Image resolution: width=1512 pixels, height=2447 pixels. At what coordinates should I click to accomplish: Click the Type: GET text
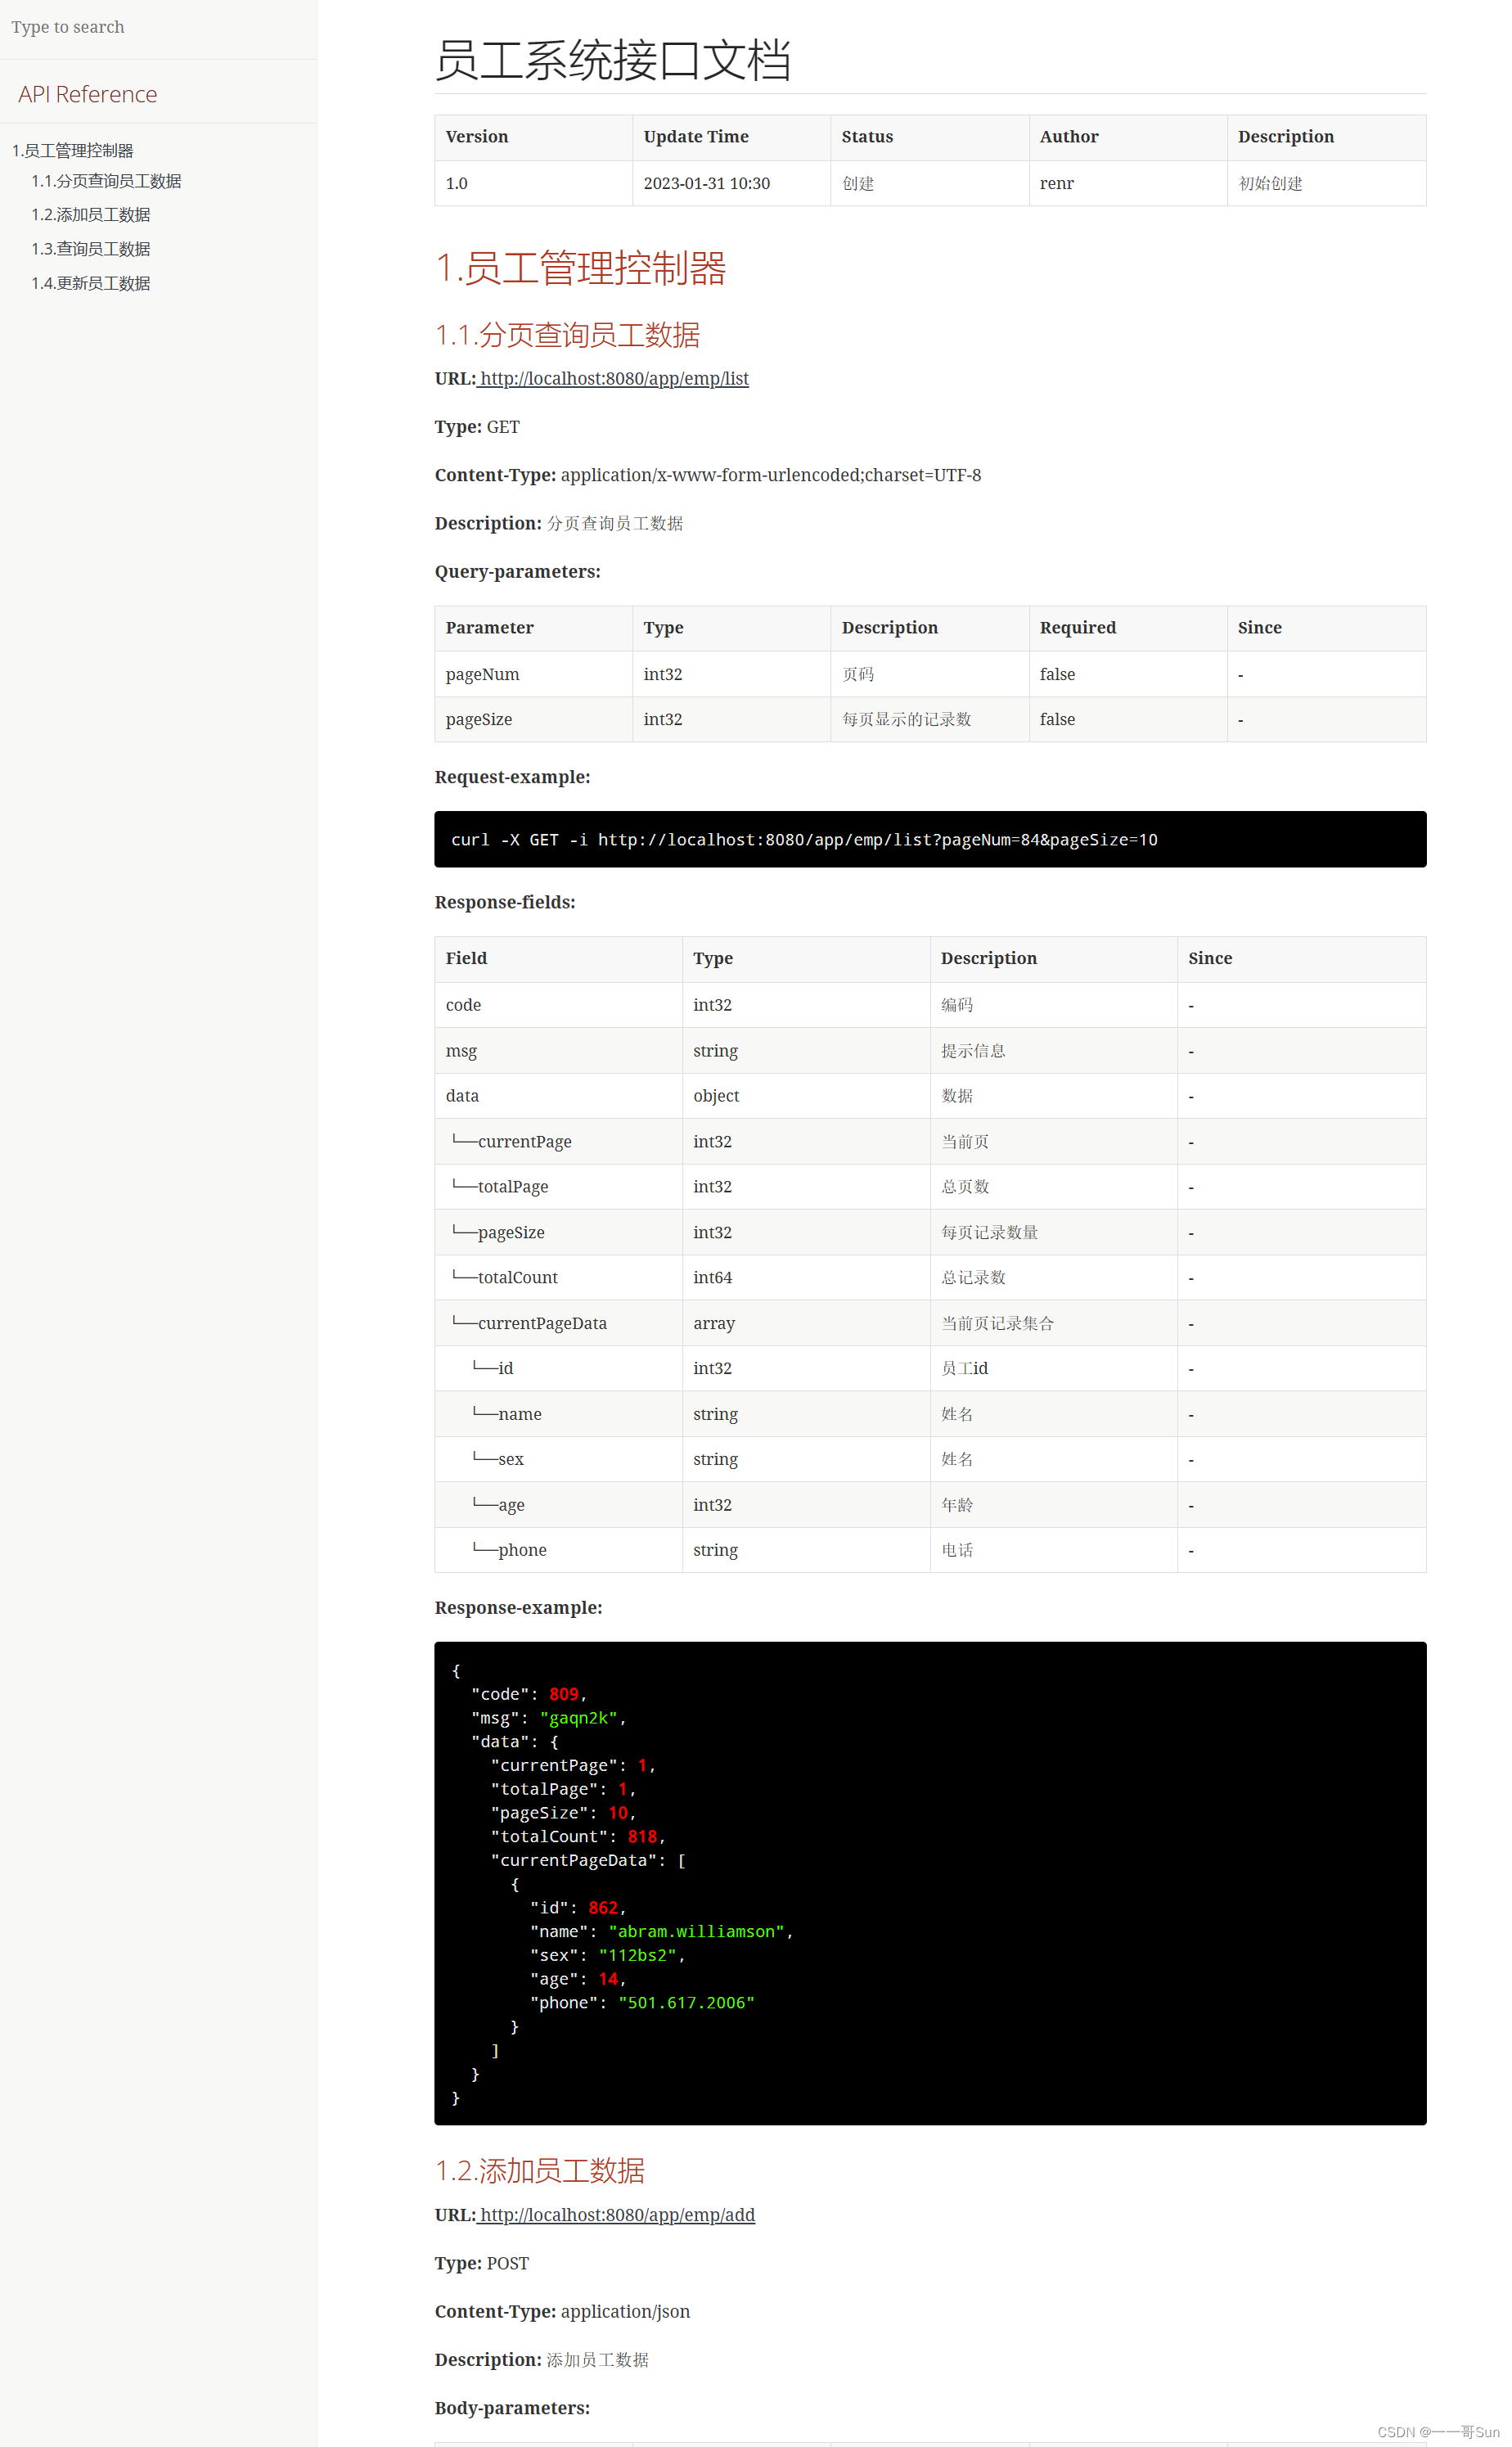tap(477, 427)
